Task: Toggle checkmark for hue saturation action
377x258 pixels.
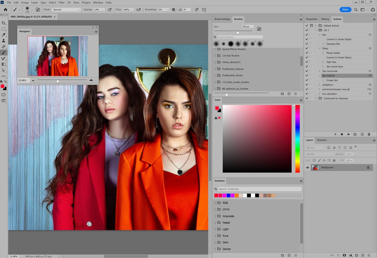Action: click(x=307, y=94)
